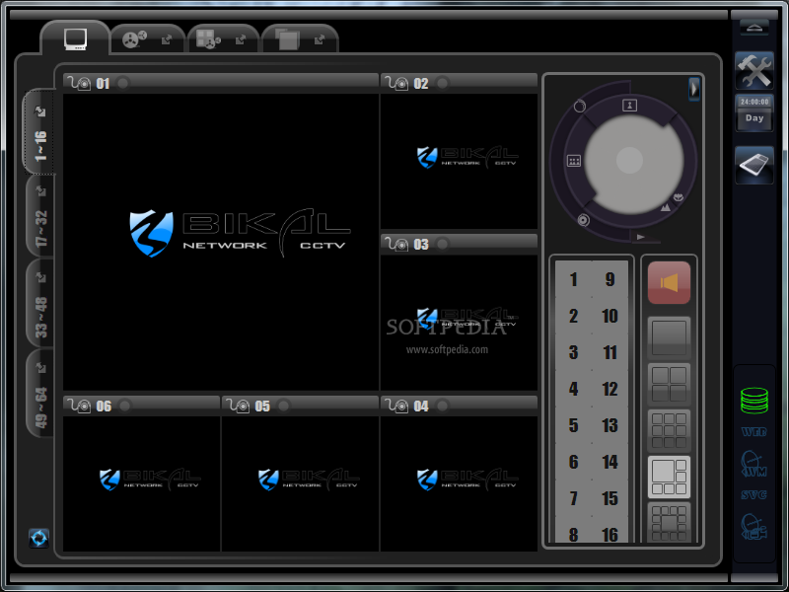Expand the PTZ panel with the side arrow
The width and height of the screenshot is (789, 592).
(x=694, y=89)
